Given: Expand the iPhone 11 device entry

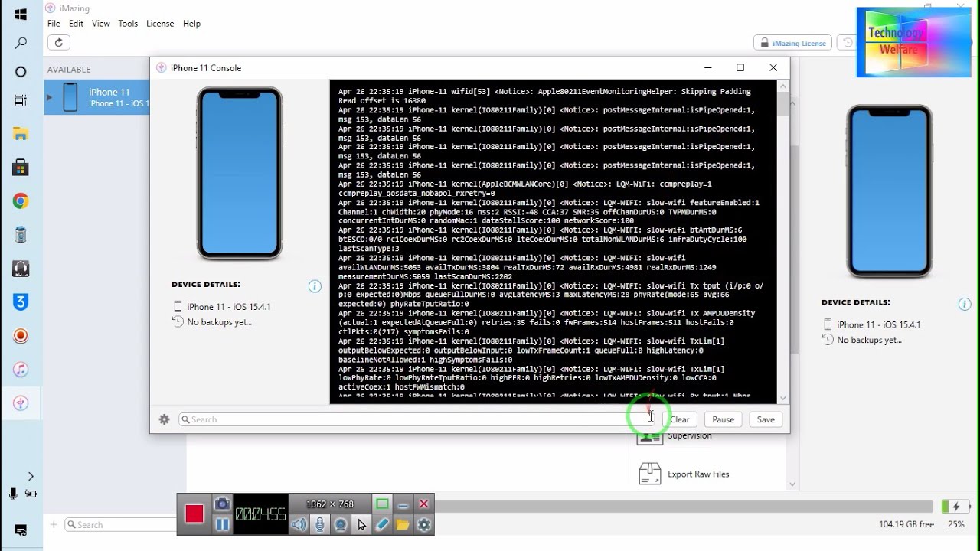Looking at the screenshot, I should tap(49, 97).
